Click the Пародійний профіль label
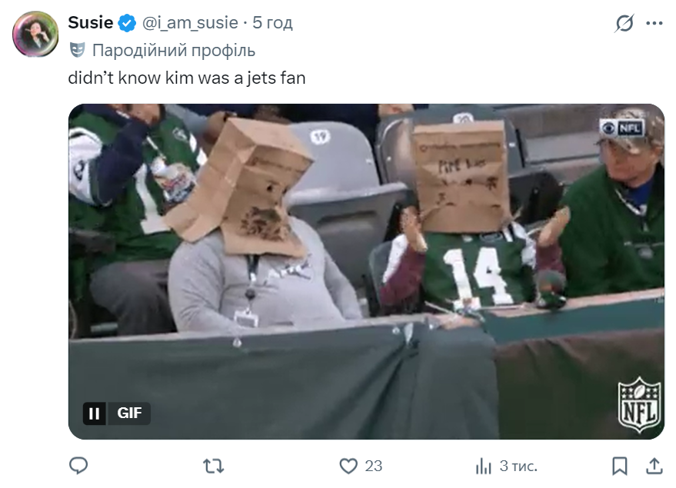Viewport: 676px width, 488px height. coord(173,51)
